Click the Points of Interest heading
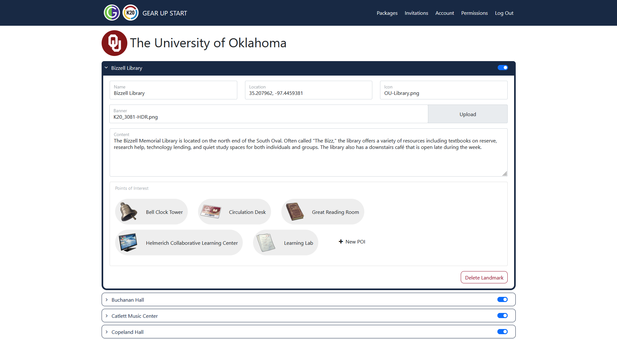 132,188
